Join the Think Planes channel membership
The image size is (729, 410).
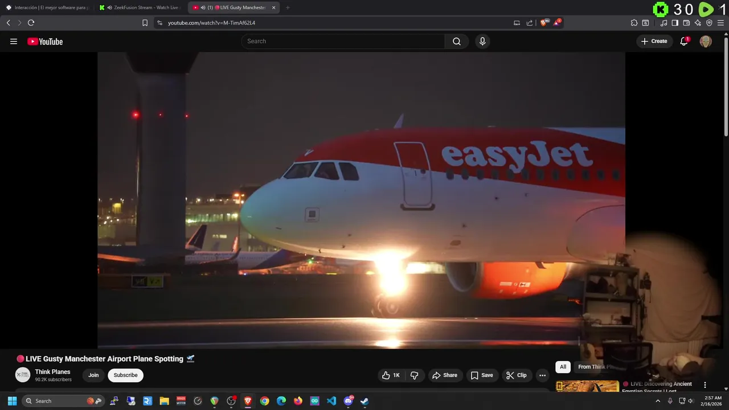tap(93, 375)
